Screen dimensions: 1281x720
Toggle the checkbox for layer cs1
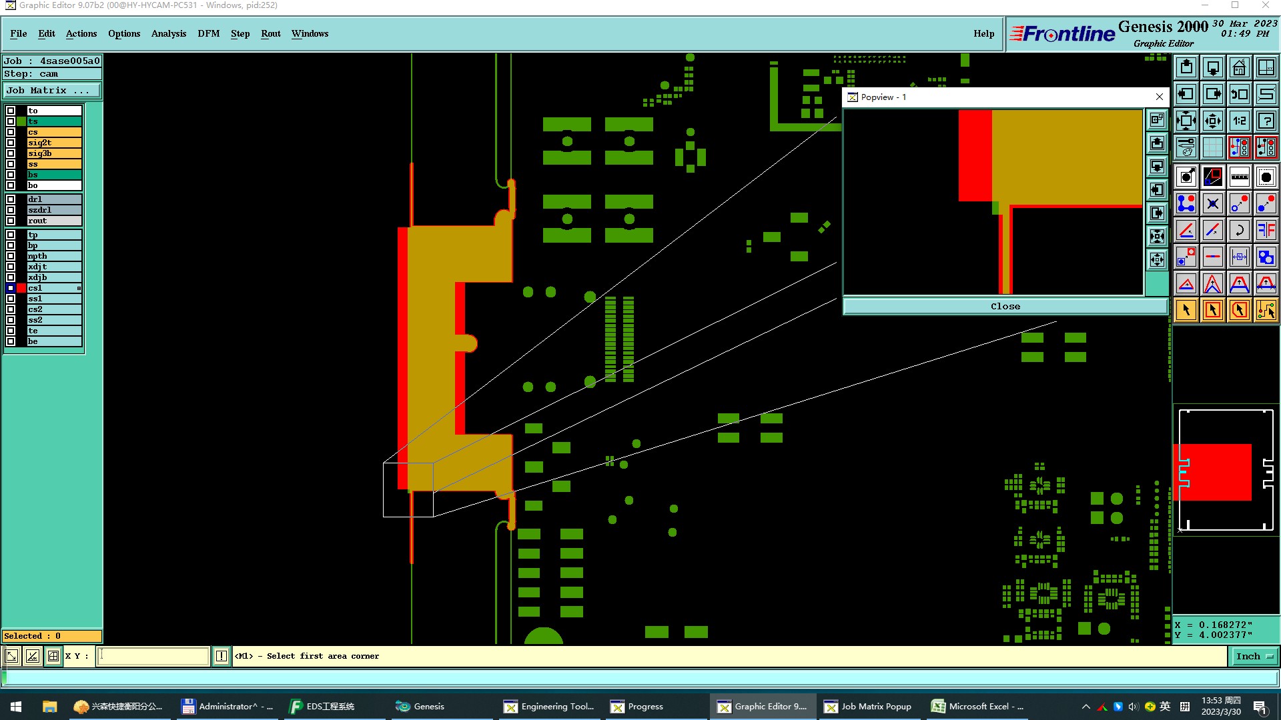pos(11,288)
